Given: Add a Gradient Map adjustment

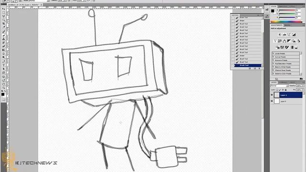Looking at the screenshot, I should point(292,47).
